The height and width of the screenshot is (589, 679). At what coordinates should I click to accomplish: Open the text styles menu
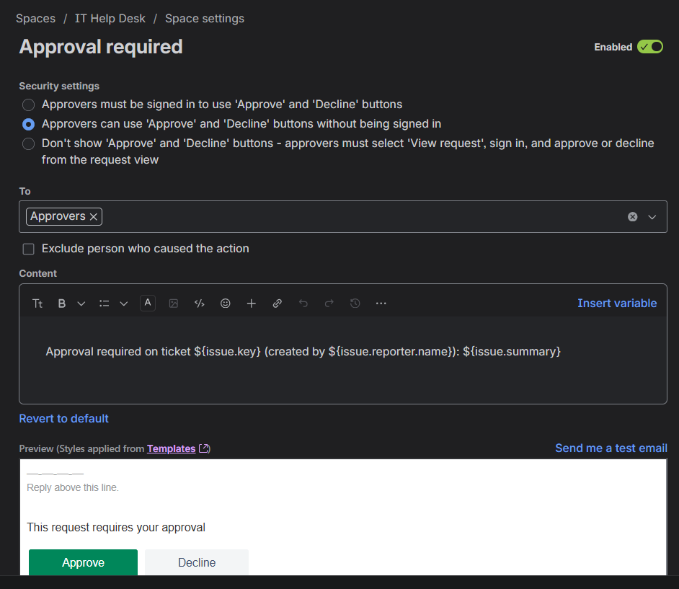click(x=37, y=303)
